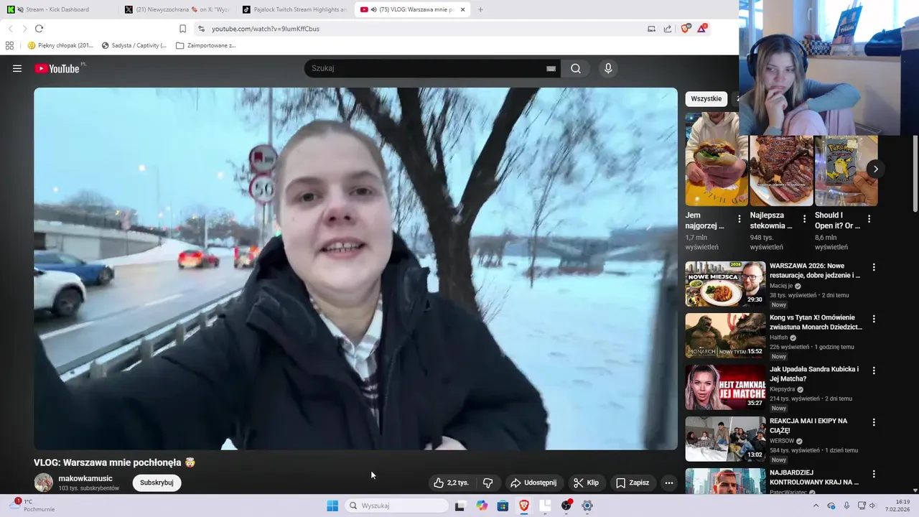This screenshot has width=919, height=517.
Task: Select the Wszystkie filter chip
Action: click(x=706, y=99)
